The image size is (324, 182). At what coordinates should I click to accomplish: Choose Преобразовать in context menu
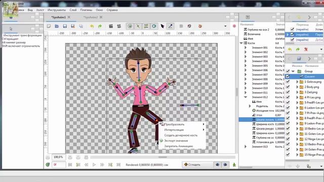tap(182, 124)
